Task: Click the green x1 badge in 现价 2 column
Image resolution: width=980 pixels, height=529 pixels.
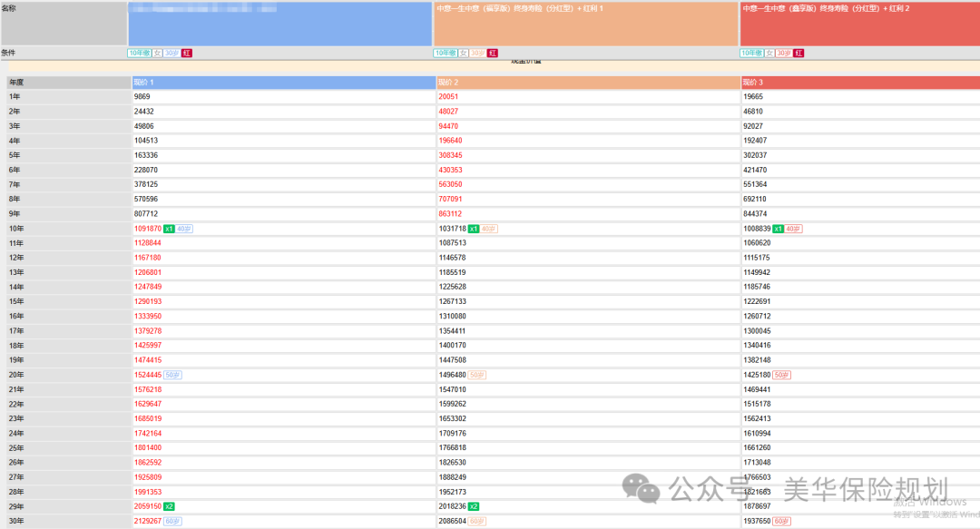Action: pyautogui.click(x=474, y=229)
